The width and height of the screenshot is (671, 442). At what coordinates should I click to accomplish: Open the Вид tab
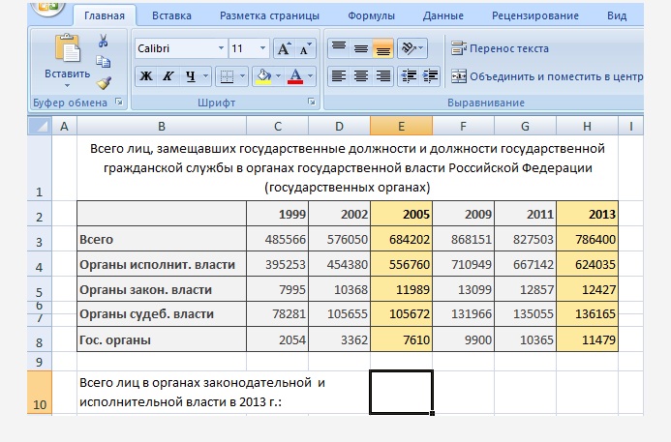[617, 15]
